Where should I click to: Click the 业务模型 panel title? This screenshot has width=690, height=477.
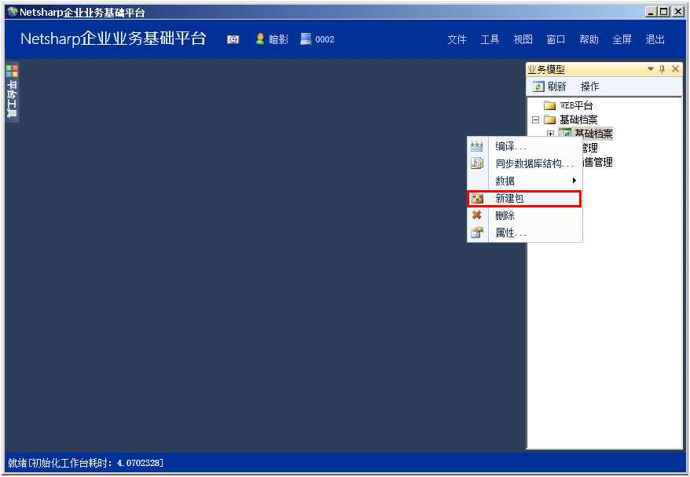point(546,69)
